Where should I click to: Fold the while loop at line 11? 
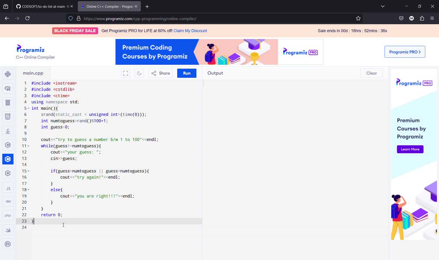coord(29,146)
